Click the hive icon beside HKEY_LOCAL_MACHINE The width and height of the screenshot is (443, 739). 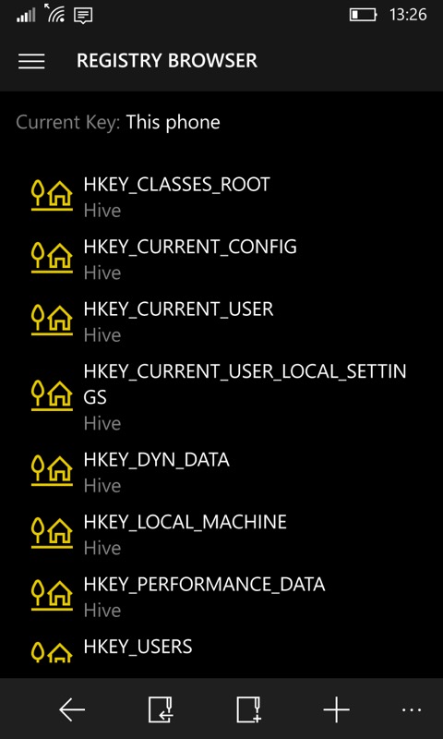coord(52,533)
